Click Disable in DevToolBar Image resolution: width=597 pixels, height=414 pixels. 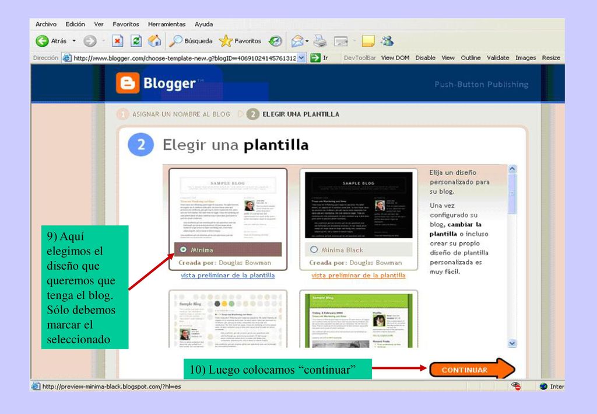pyautogui.click(x=425, y=58)
